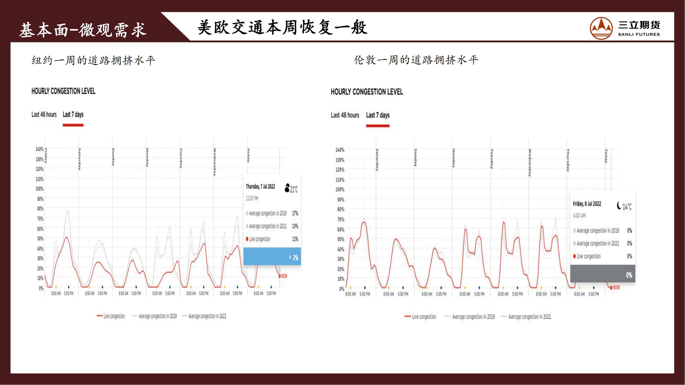Toggle Live congestion legend under New York chart

coord(111,316)
